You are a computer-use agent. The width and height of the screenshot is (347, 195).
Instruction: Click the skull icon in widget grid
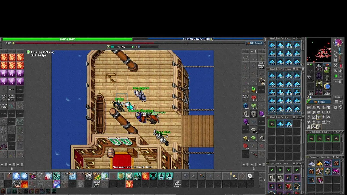tap(319, 112)
